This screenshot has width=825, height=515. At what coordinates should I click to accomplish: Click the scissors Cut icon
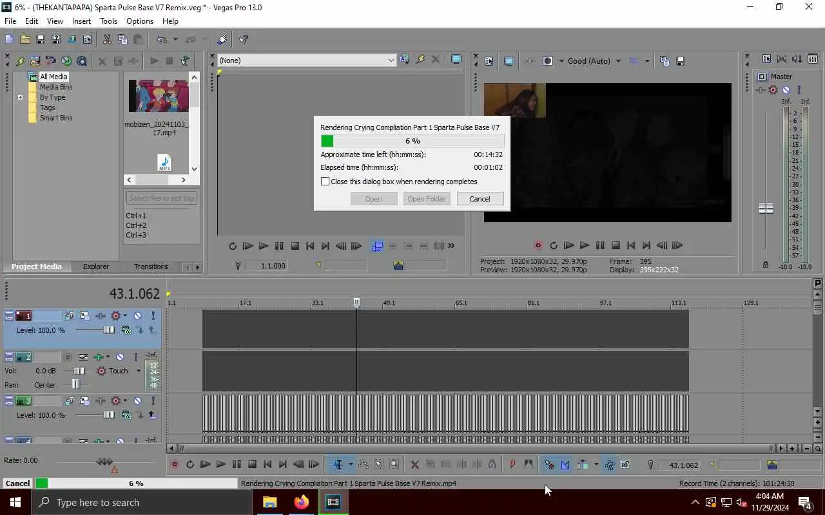107,39
